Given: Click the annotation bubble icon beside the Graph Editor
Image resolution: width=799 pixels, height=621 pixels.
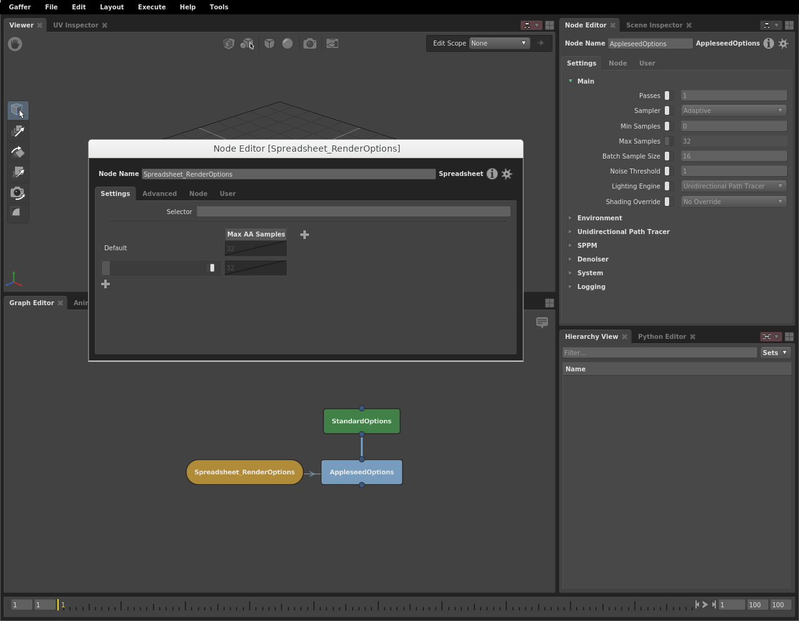Looking at the screenshot, I should click(x=542, y=323).
